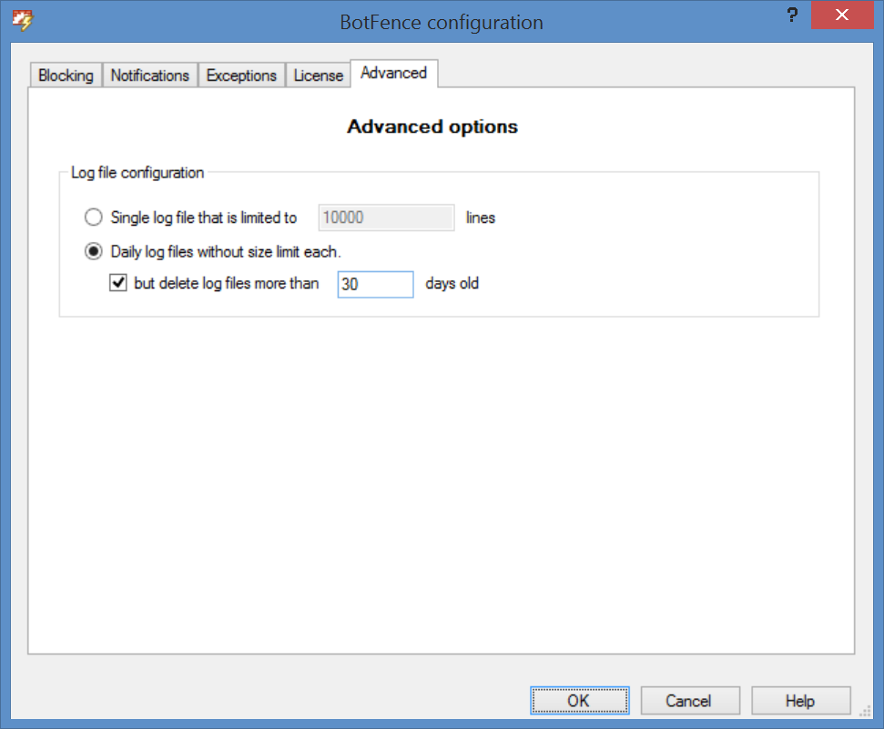Screen dimensions: 884x729
Task: Uncheck the delete old log files checkbox
Action: tap(117, 283)
